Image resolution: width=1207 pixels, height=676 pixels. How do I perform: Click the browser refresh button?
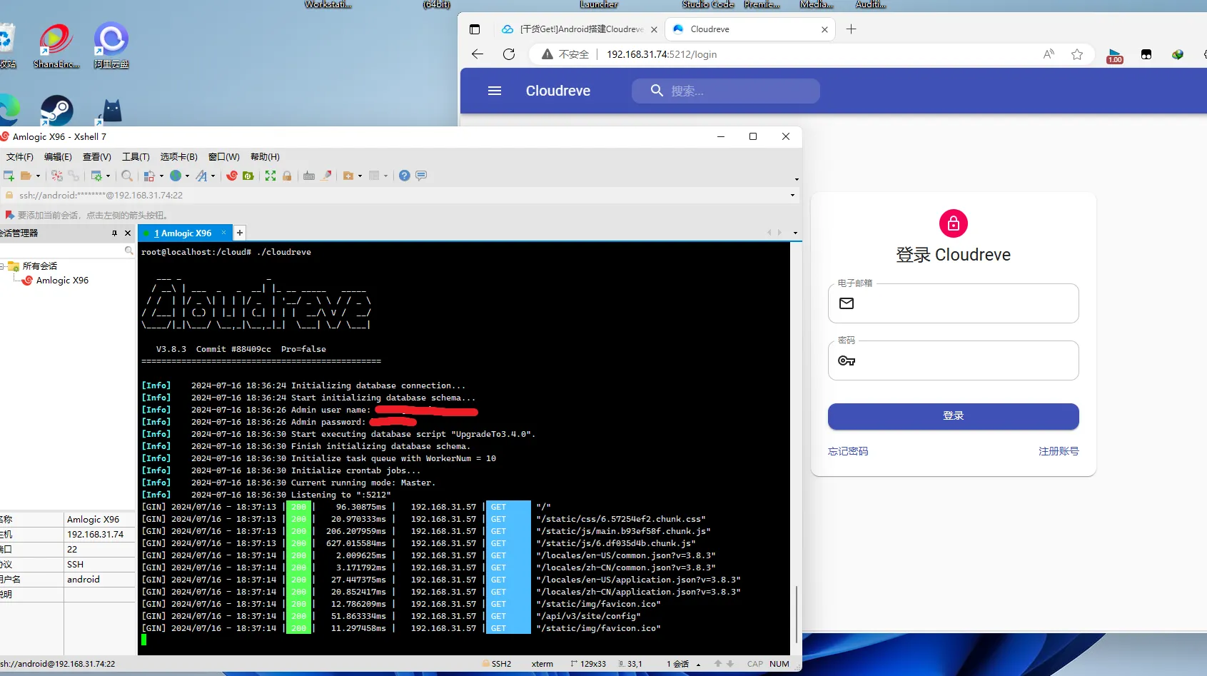tap(509, 54)
